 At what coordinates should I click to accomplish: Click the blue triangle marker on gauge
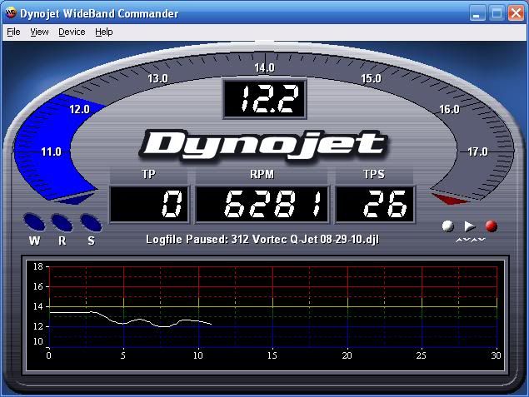point(75,199)
